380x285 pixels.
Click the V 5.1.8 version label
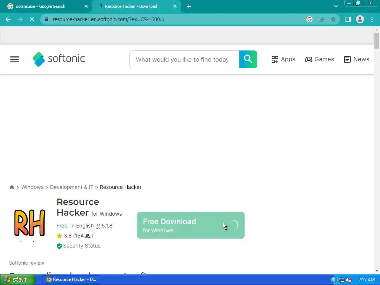tap(104, 226)
